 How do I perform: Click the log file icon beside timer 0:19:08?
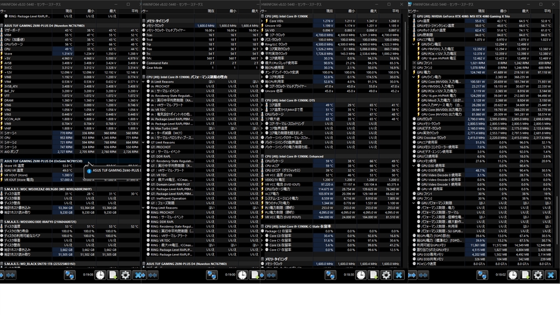(113, 275)
